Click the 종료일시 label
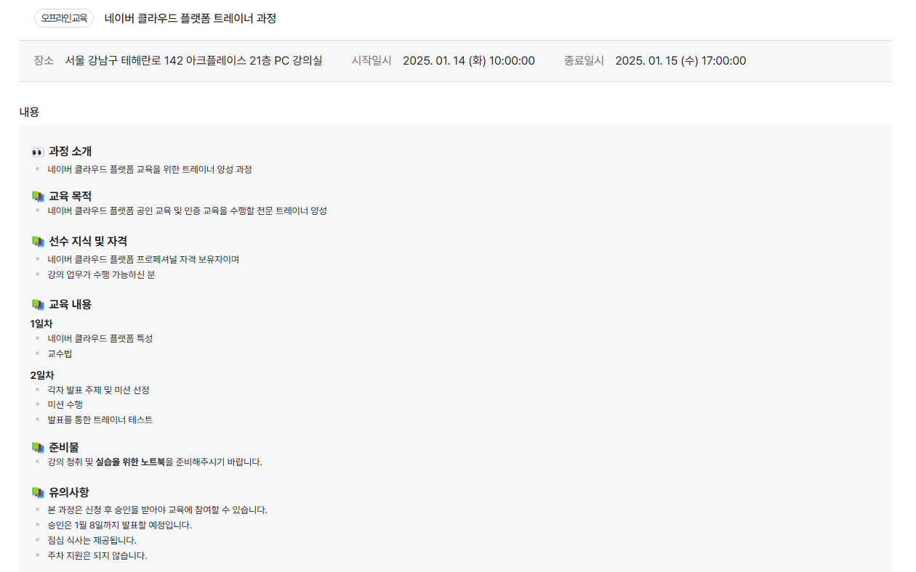The image size is (916, 572). coord(584,61)
